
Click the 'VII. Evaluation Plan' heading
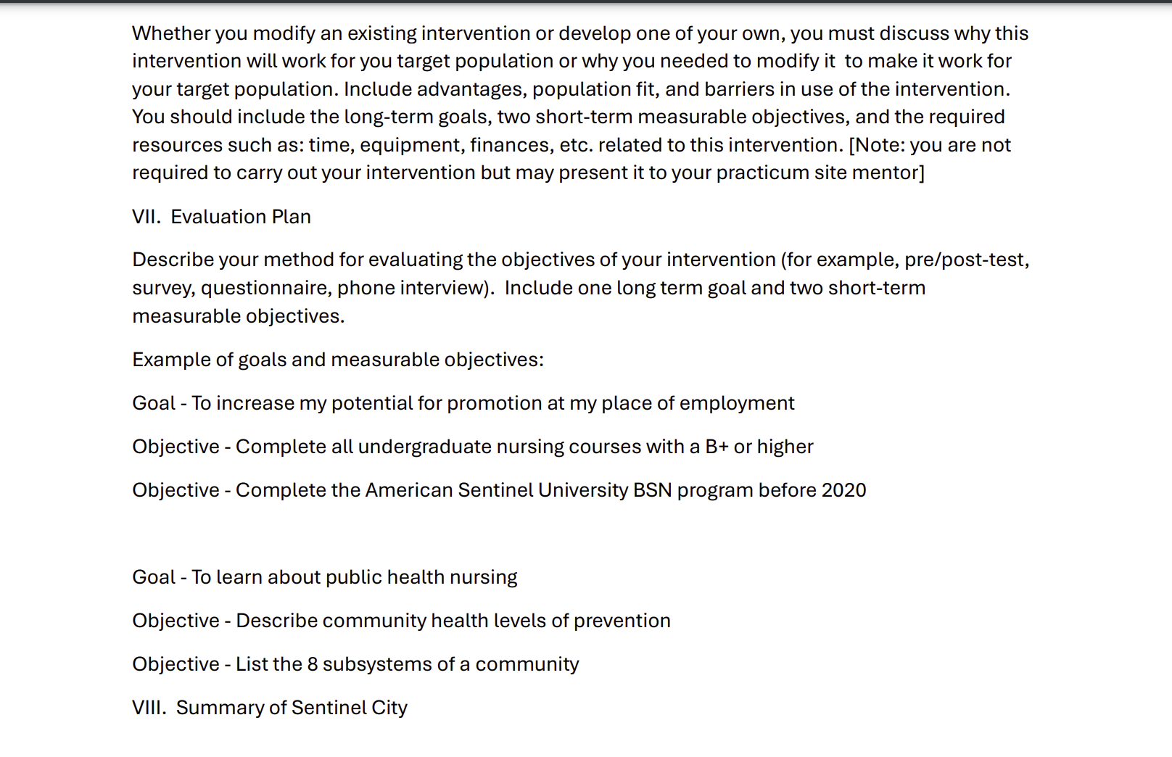221,217
